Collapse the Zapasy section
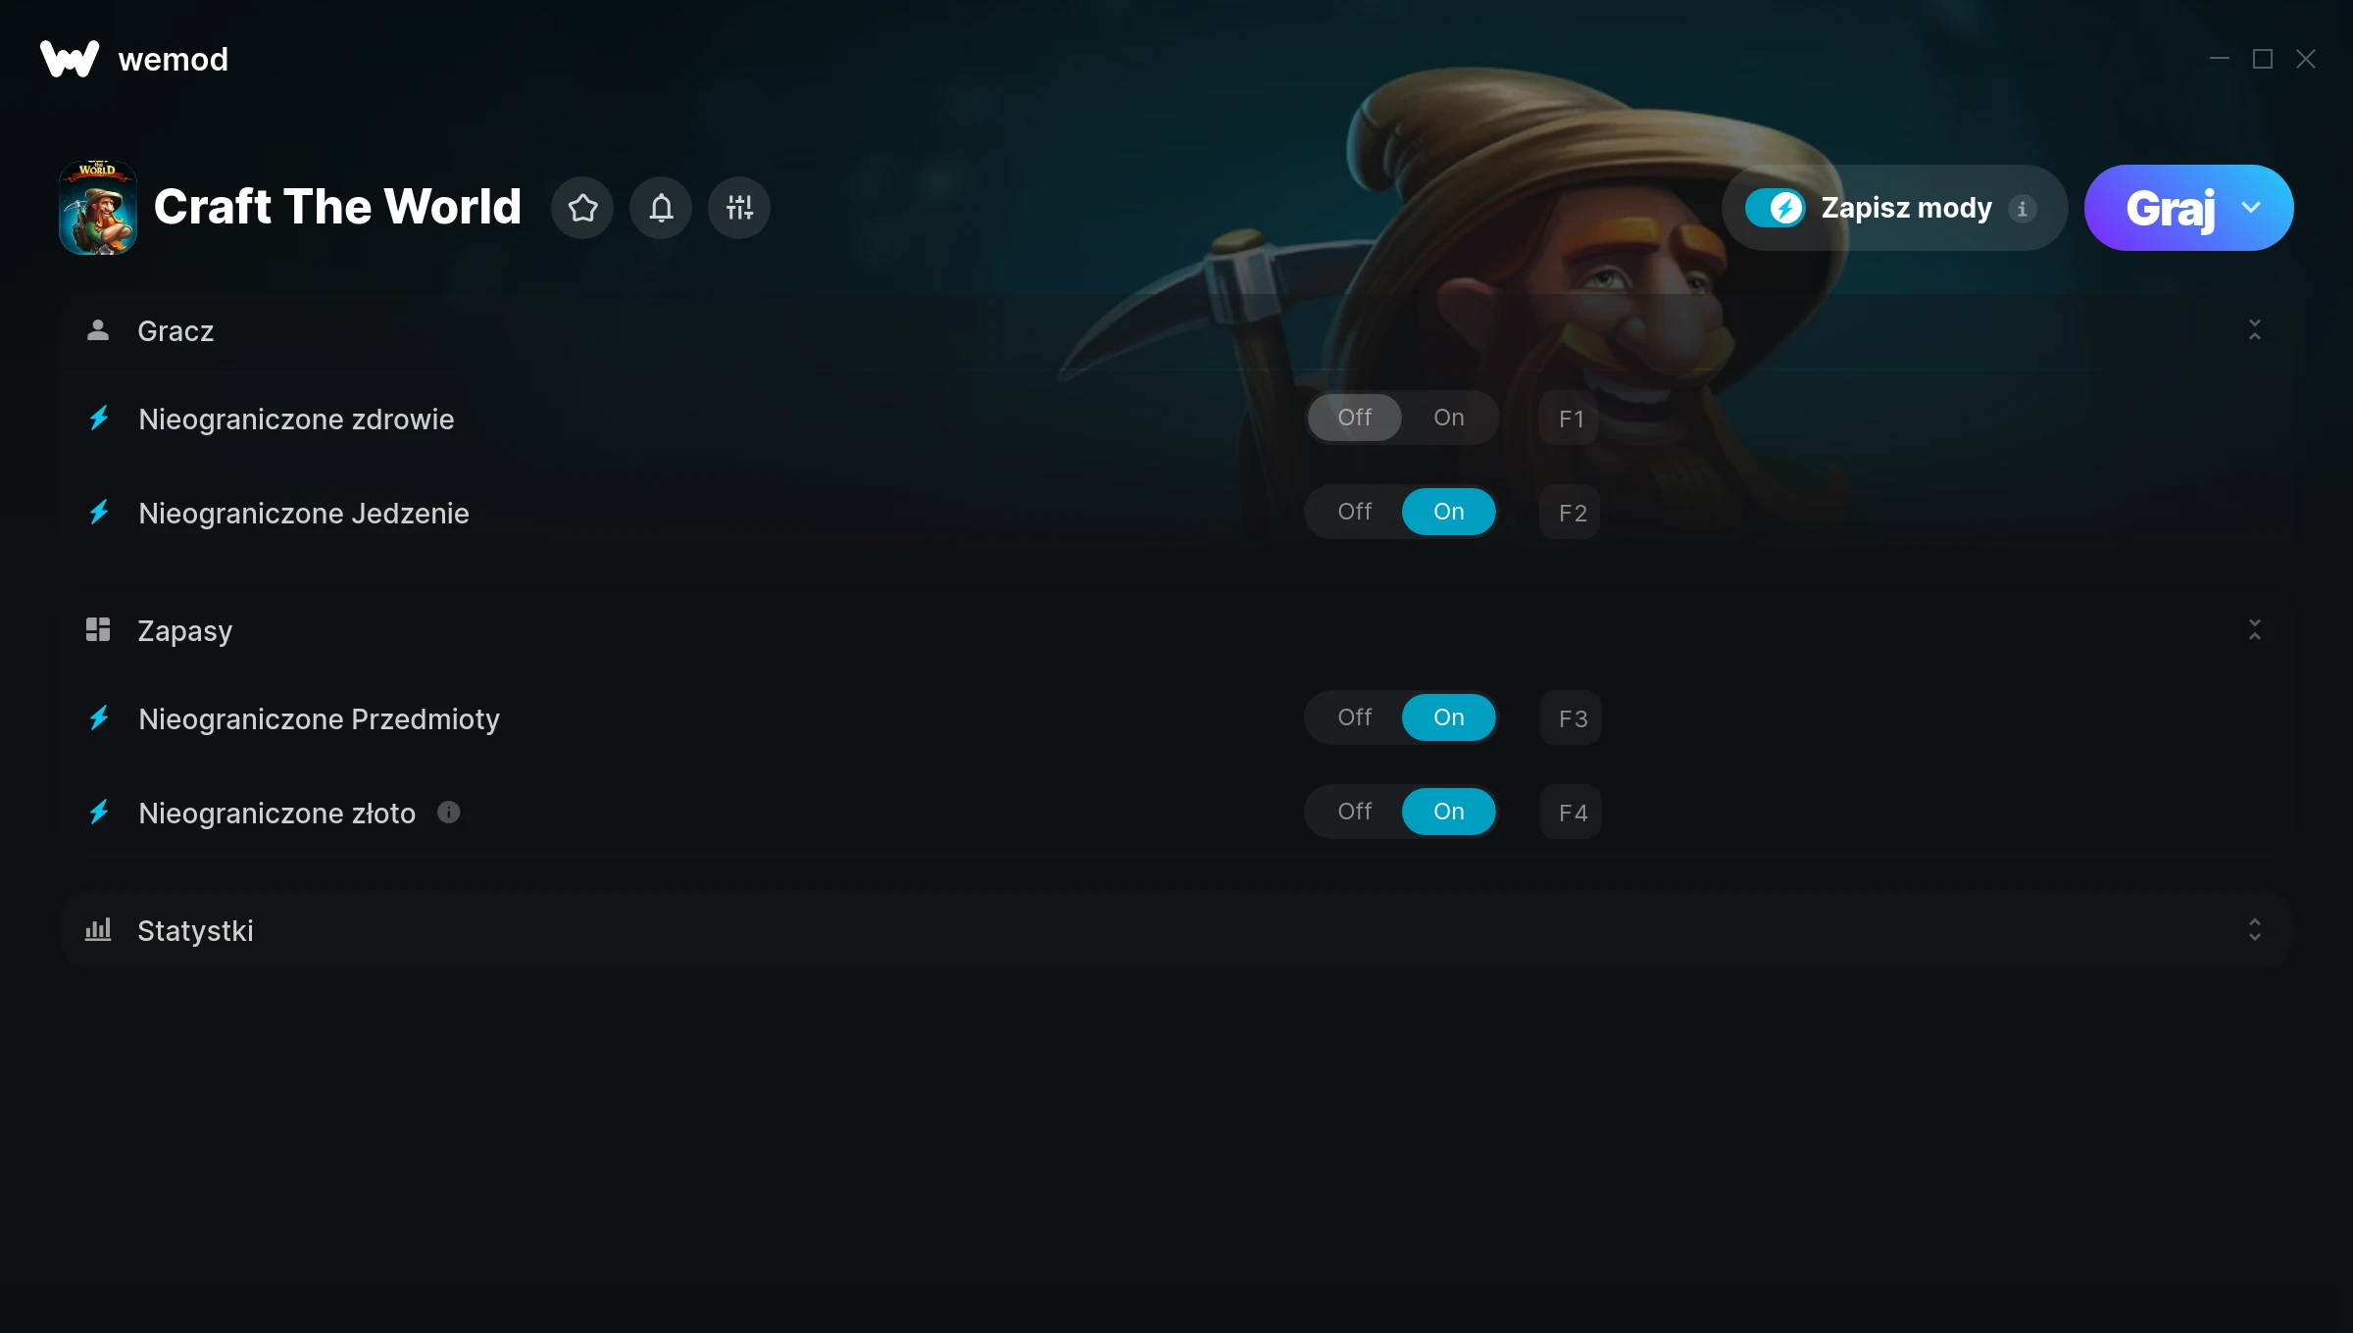Viewport: 2353px width, 1333px height. [x=2255, y=630]
